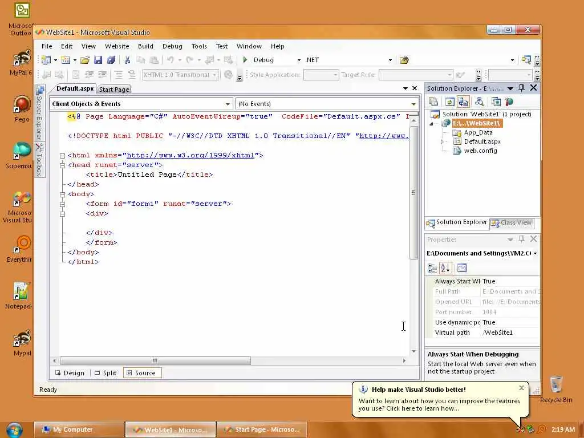This screenshot has height=438, width=584.
Task: Open the (No Events) dropdown
Action: (413, 104)
